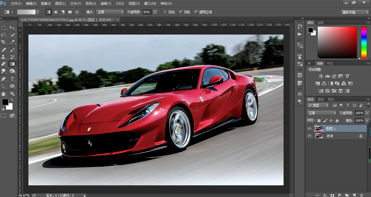Select the Pen tool
The height and width of the screenshot is (197, 371).
tap(4, 79)
